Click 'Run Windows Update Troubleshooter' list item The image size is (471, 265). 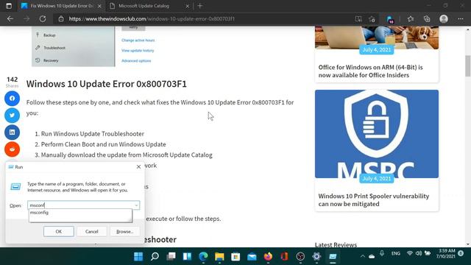(x=93, y=134)
